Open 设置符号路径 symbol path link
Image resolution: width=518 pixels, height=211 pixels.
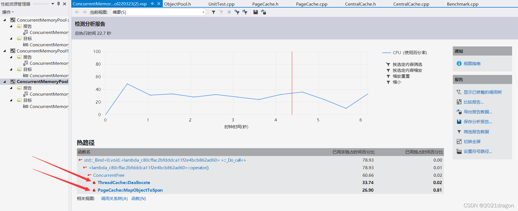point(478,152)
